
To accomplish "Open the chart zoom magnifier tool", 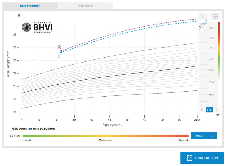I will 204,16.
